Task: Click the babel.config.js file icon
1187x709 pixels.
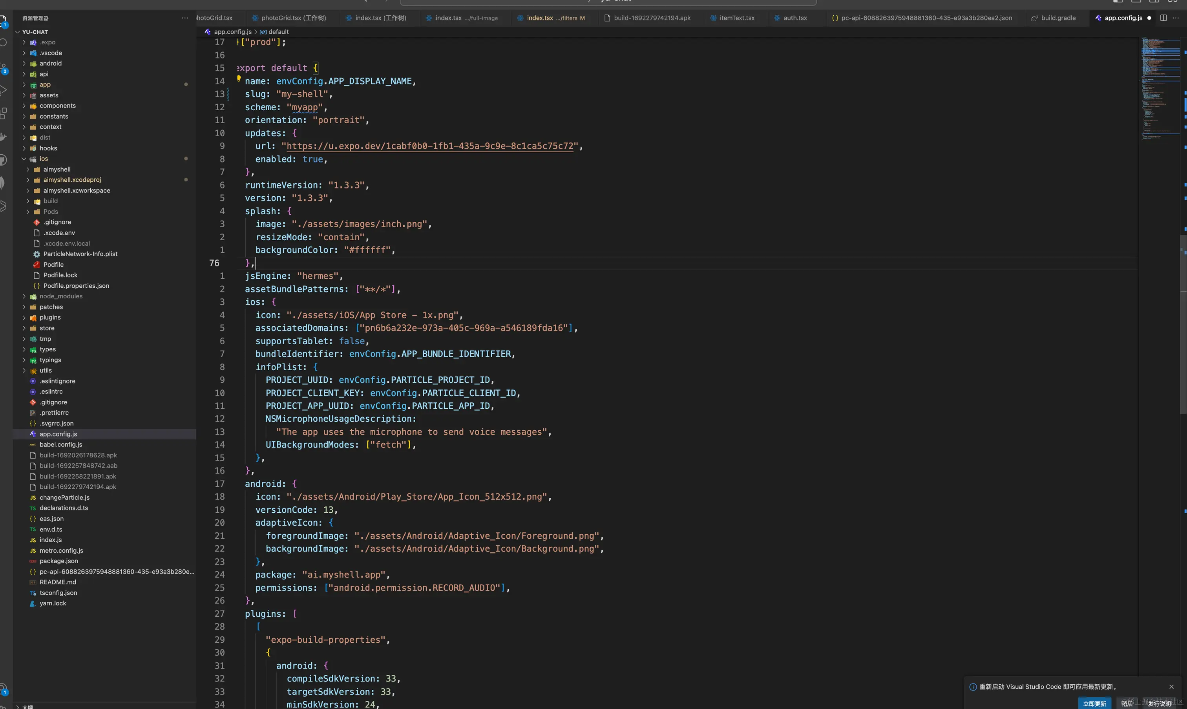Action: pyautogui.click(x=33, y=445)
